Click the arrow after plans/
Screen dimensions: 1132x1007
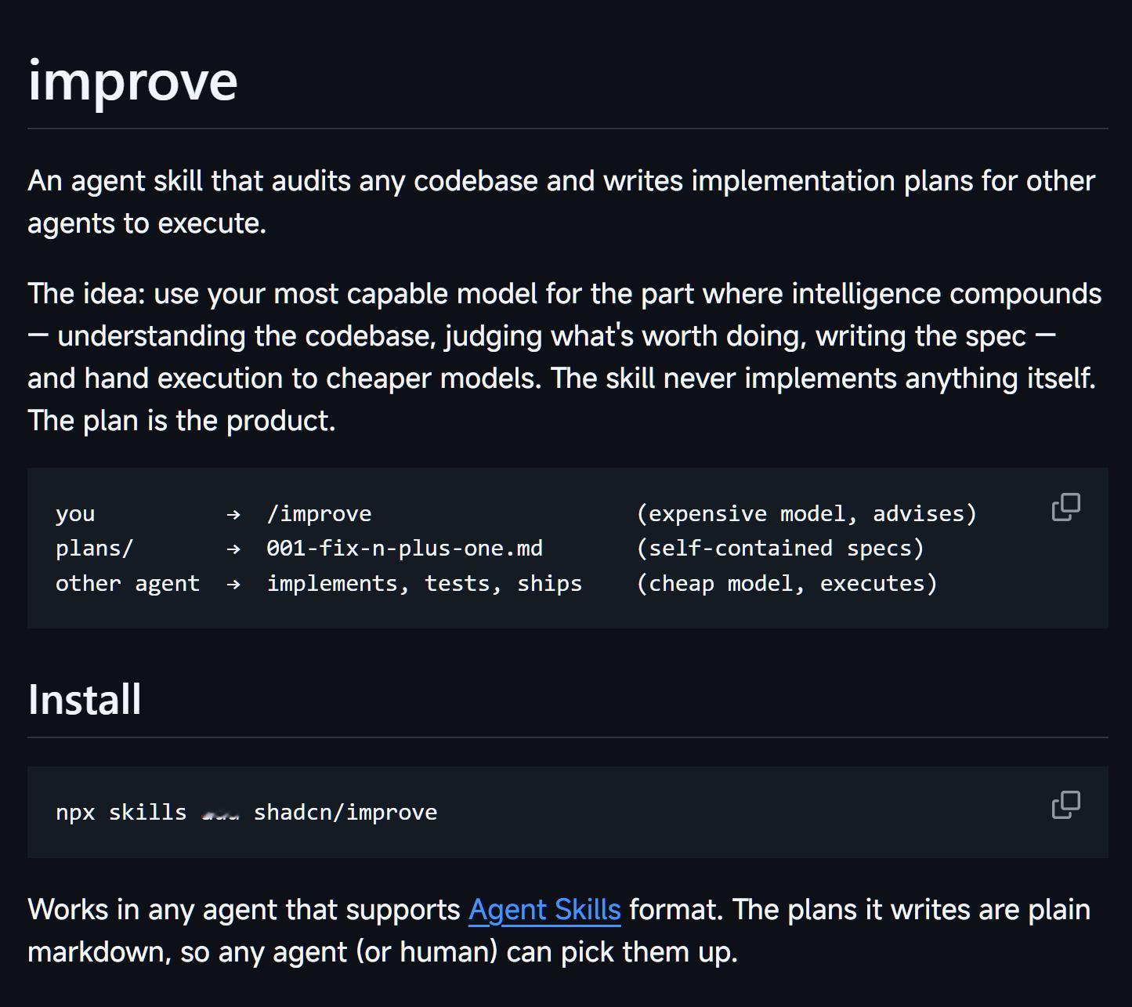[233, 549]
